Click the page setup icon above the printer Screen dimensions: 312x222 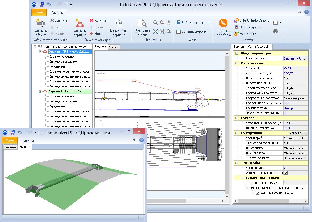tap(276, 22)
